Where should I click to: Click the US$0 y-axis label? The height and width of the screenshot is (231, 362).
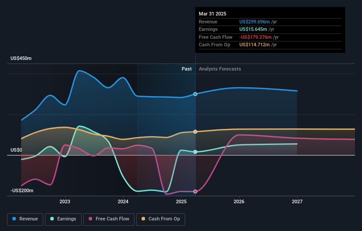tap(16, 150)
